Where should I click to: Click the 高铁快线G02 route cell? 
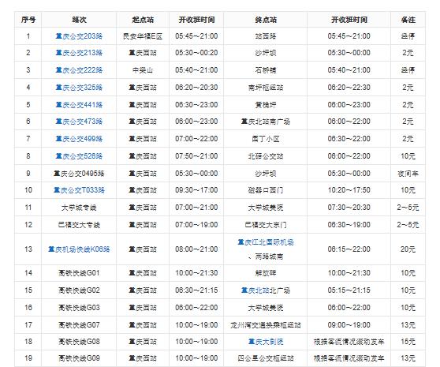(x=79, y=290)
